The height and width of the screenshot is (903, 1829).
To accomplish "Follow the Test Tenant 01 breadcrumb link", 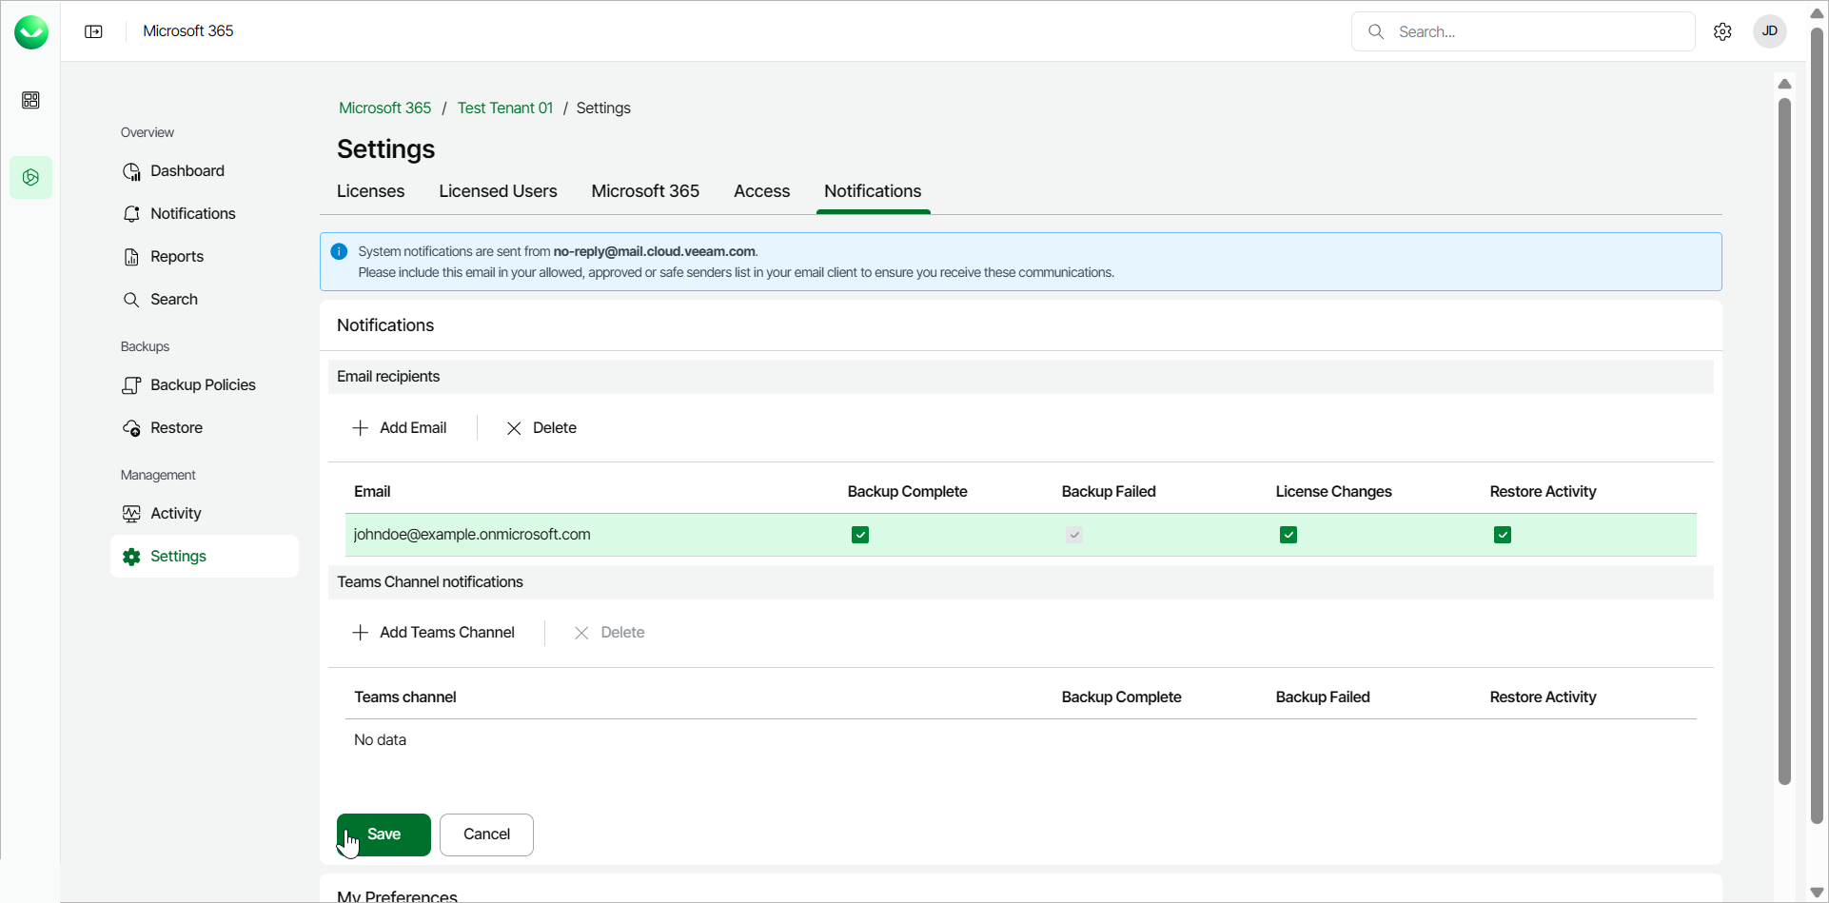I will [504, 108].
